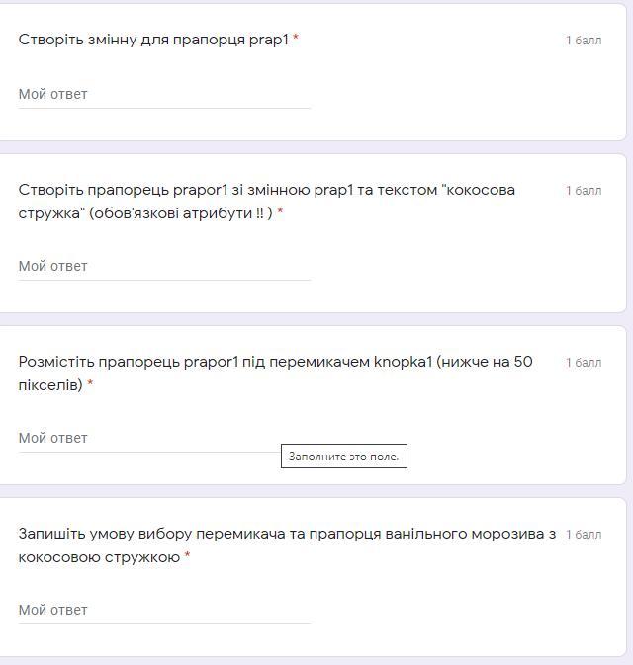Click the word "knopka1" in third question
Image resolution: width=633 pixels, height=665 pixels.
pyautogui.click(x=403, y=362)
